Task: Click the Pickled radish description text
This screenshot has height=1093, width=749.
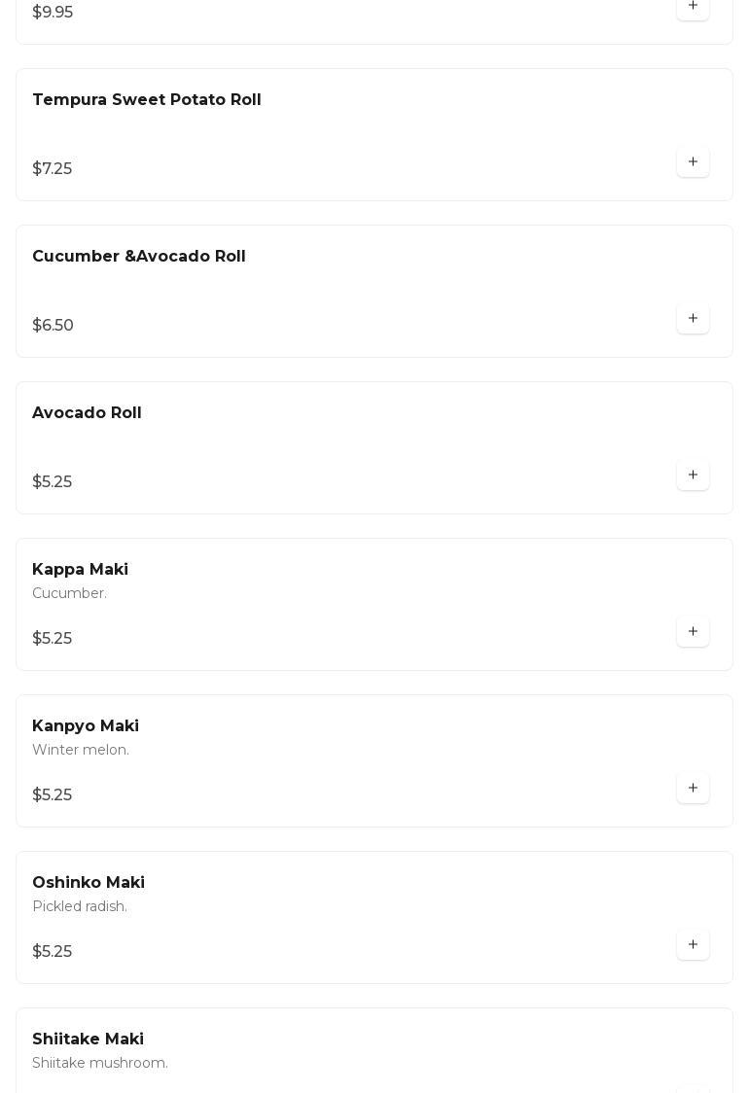Action: pyautogui.click(x=80, y=906)
